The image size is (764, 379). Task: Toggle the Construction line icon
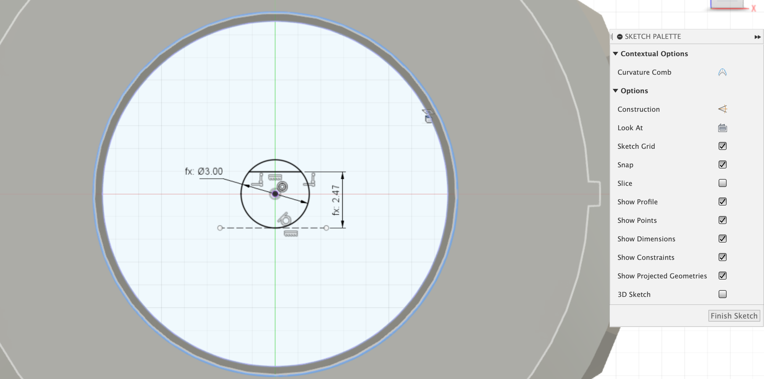tap(723, 109)
